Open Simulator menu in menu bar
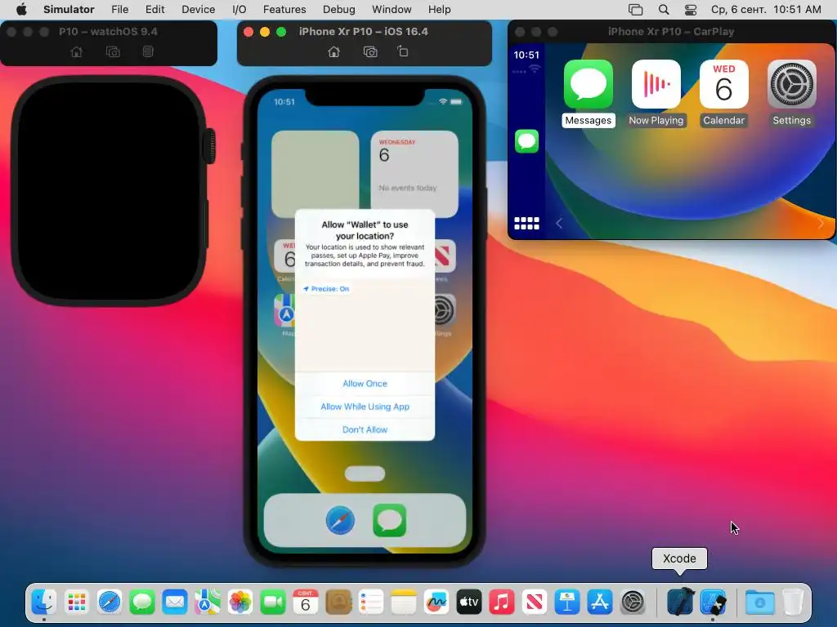The image size is (837, 627). tap(69, 10)
